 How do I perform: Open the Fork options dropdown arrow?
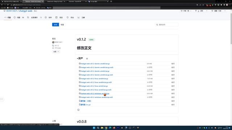[207, 11]
